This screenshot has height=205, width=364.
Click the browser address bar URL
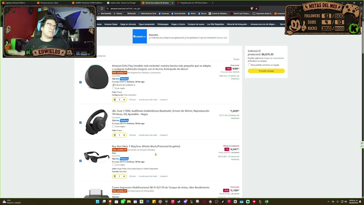coord(125,9)
